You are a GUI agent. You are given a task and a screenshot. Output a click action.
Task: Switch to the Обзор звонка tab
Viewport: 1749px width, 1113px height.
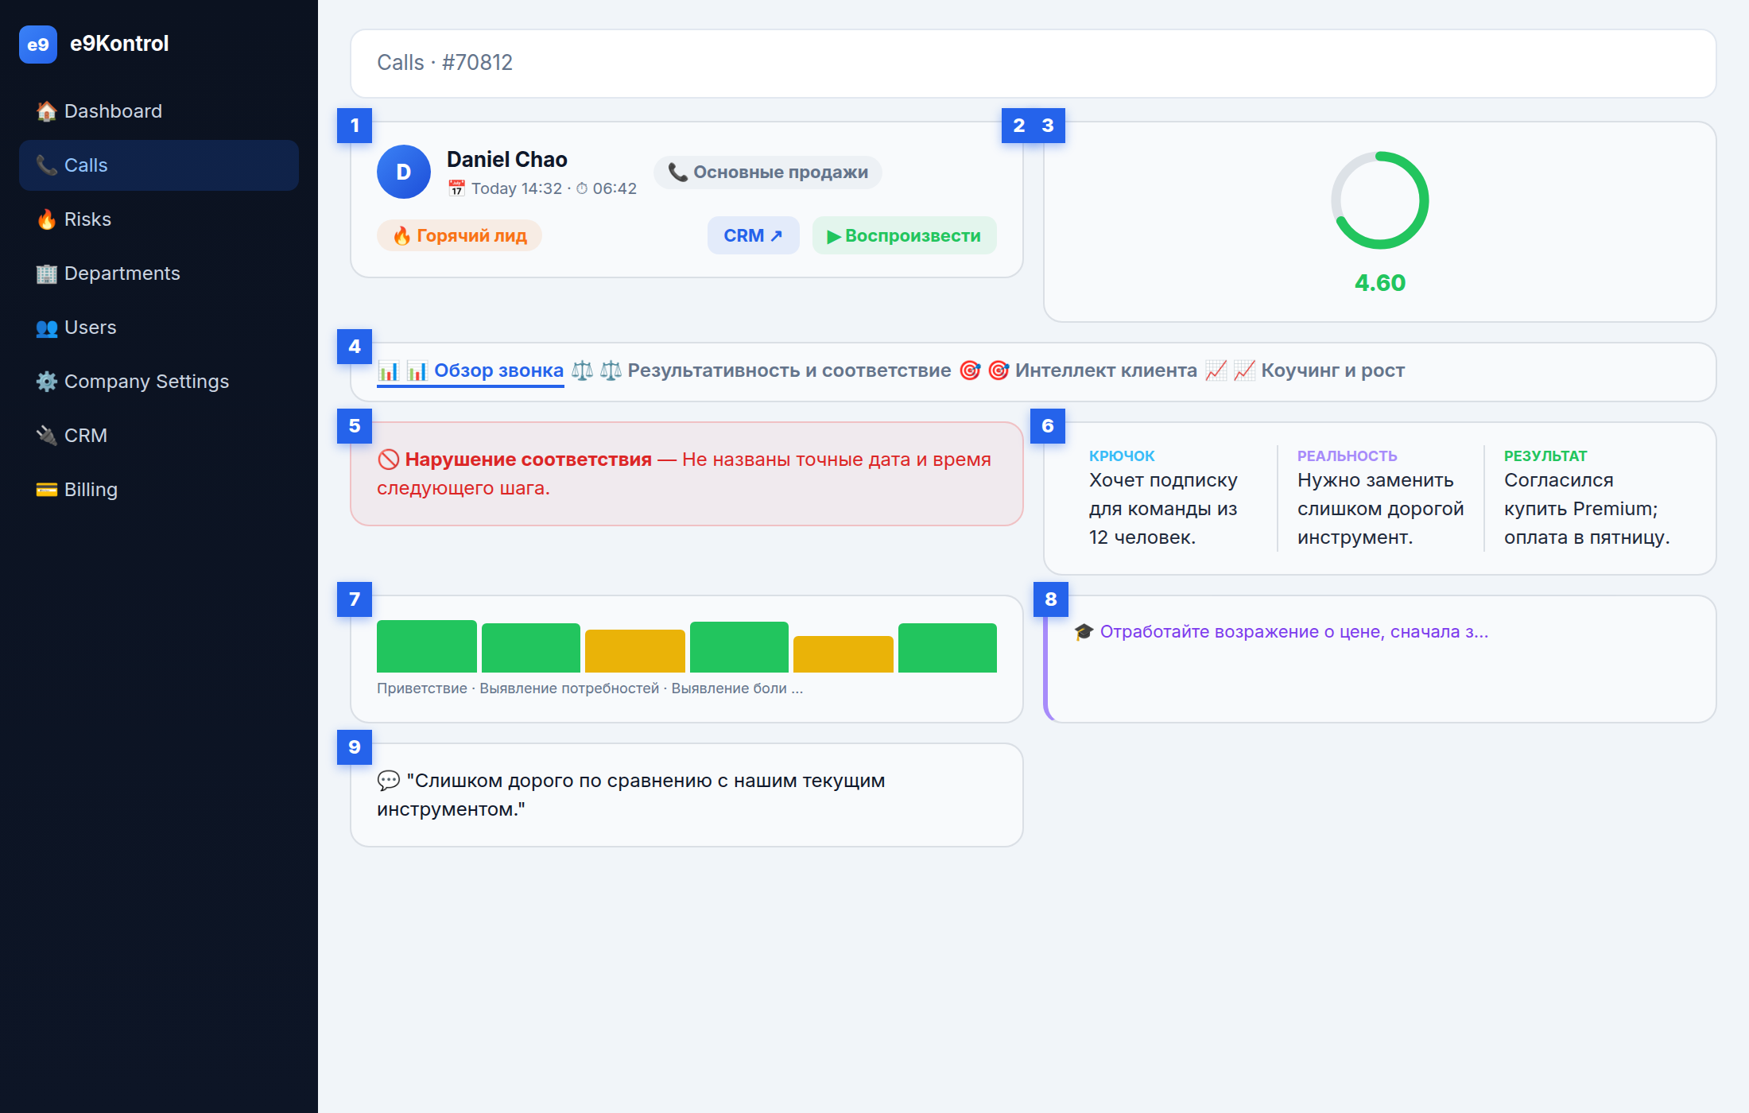pyautogui.click(x=471, y=370)
